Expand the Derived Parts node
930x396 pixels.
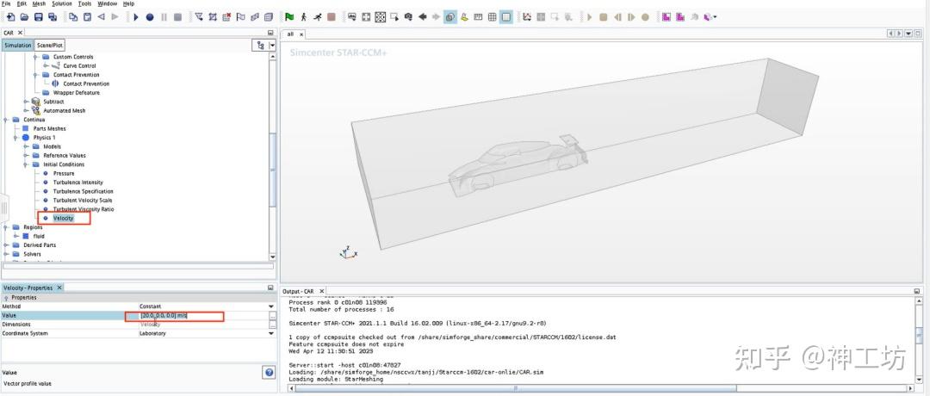[x=7, y=244]
